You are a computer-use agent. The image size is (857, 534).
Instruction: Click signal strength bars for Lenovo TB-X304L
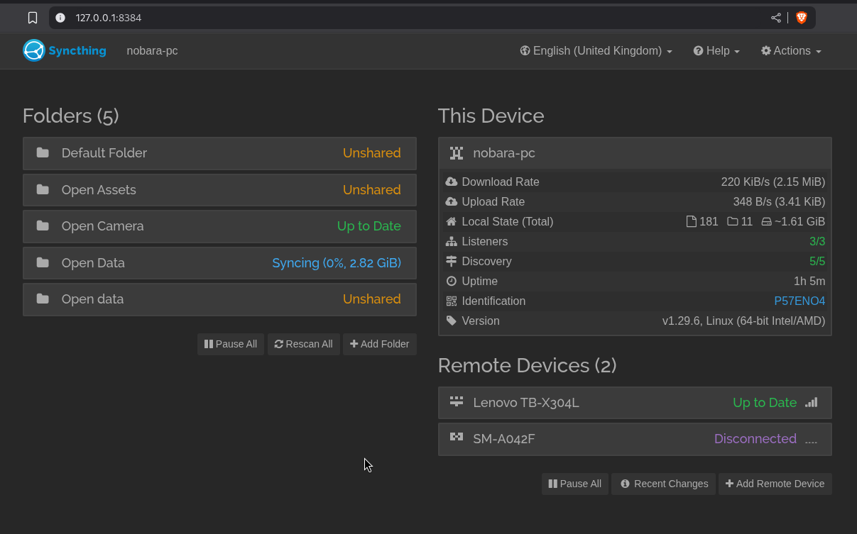coord(812,402)
